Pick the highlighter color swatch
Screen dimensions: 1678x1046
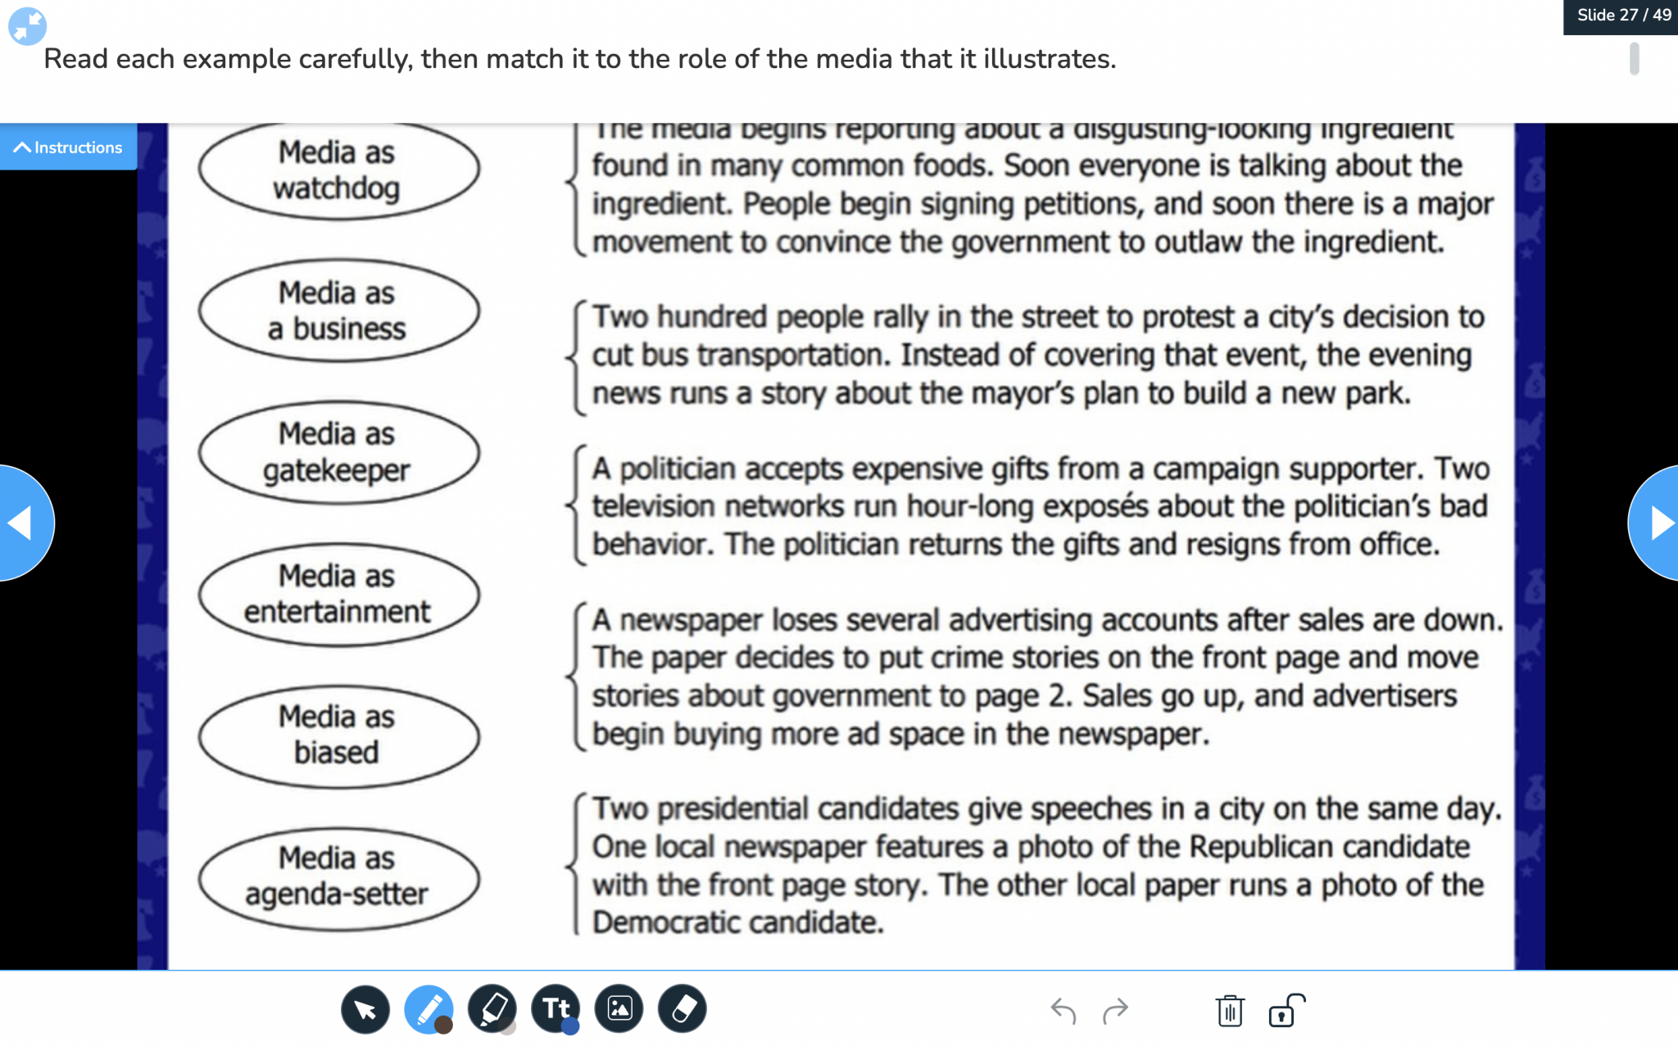coord(509,1027)
